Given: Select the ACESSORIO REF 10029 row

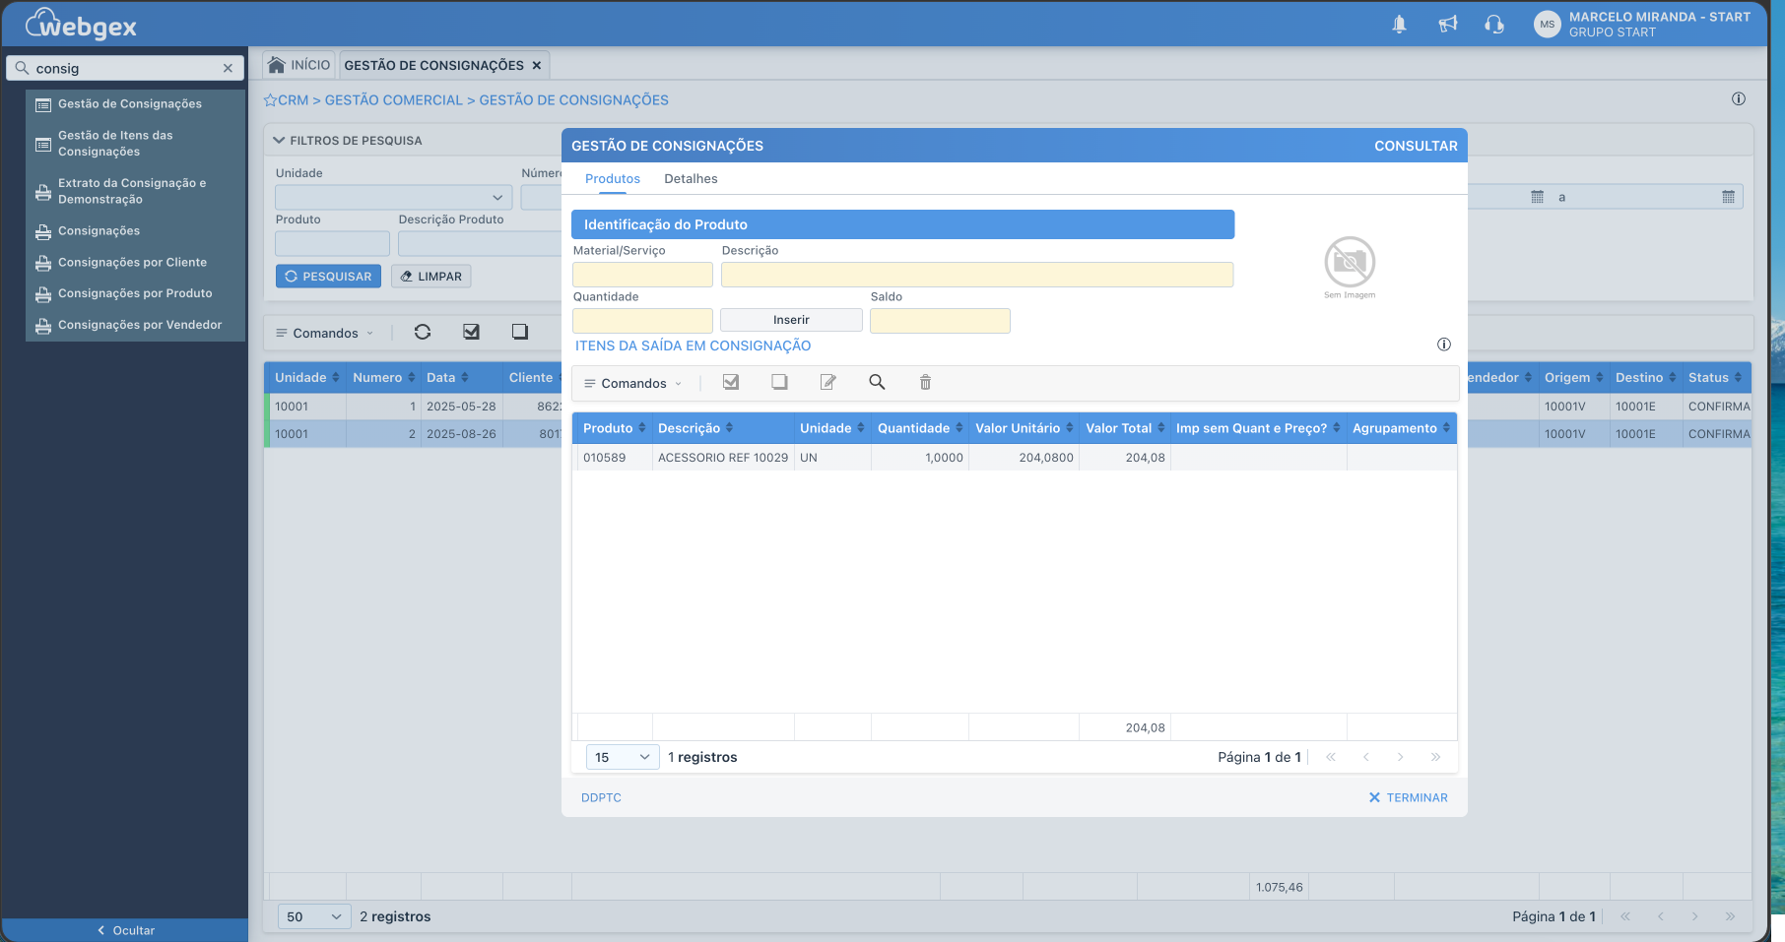Looking at the screenshot, I should coord(1014,458).
